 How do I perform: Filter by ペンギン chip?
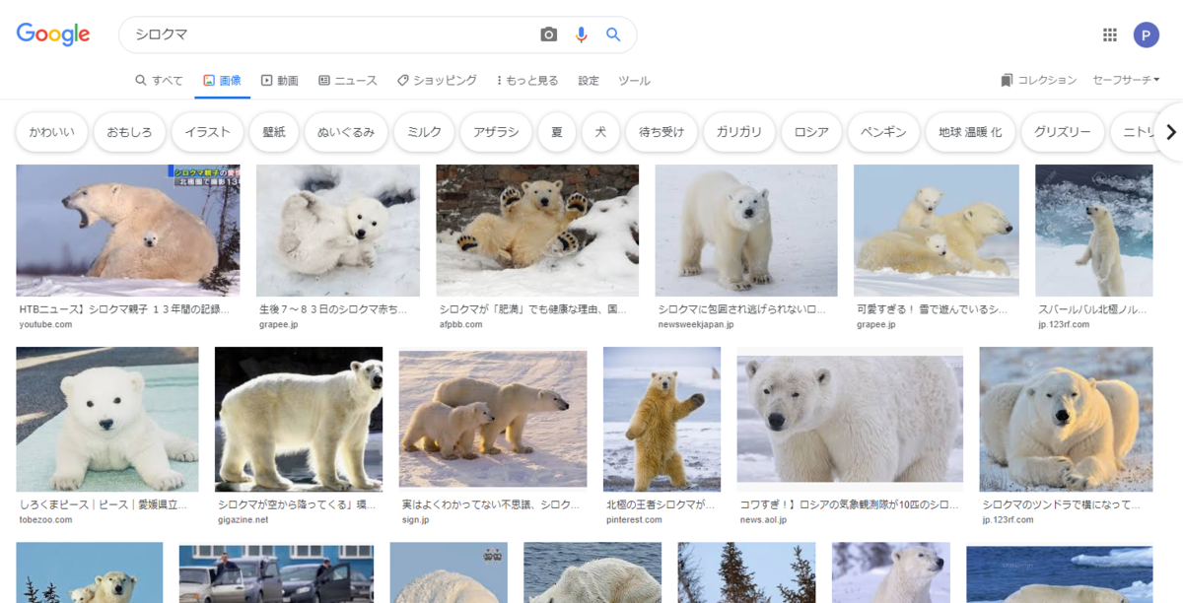(x=883, y=131)
